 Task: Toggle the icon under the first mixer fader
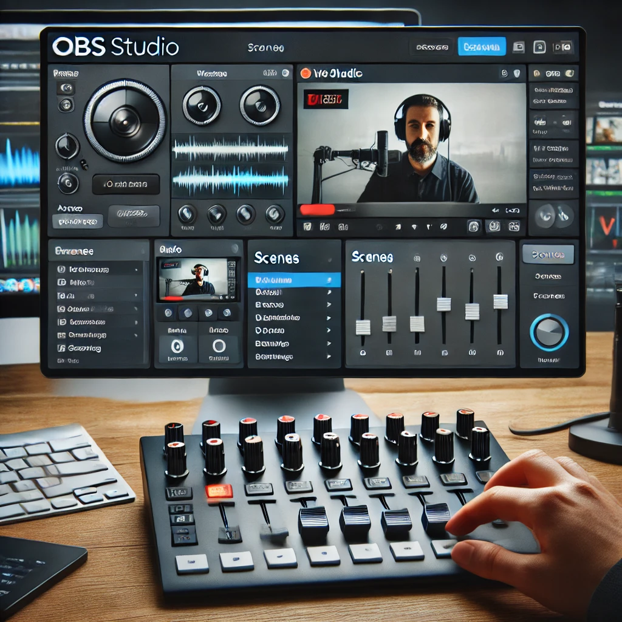click(x=363, y=353)
